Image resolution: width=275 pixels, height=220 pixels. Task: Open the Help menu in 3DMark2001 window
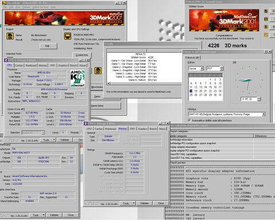pyautogui.click(x=53, y=7)
